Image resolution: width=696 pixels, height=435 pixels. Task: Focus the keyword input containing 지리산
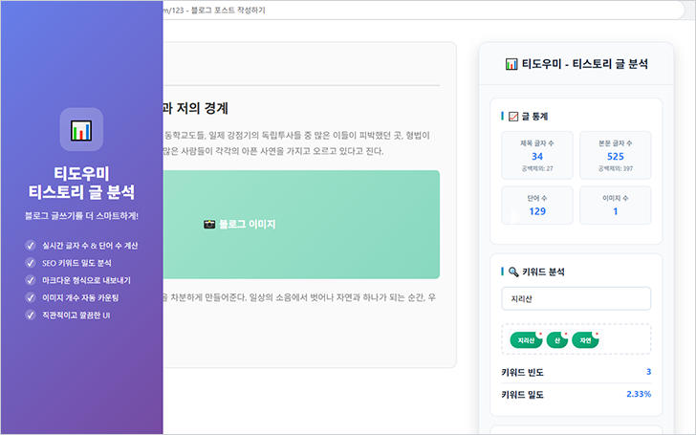[576, 298]
